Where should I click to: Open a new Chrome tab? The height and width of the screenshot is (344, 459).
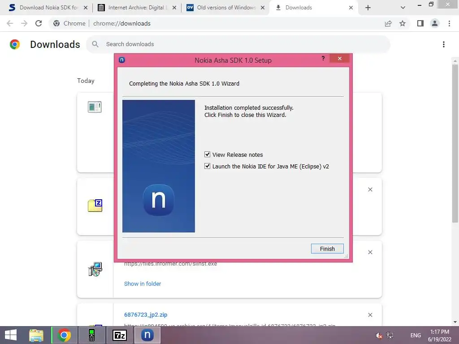[x=368, y=8]
